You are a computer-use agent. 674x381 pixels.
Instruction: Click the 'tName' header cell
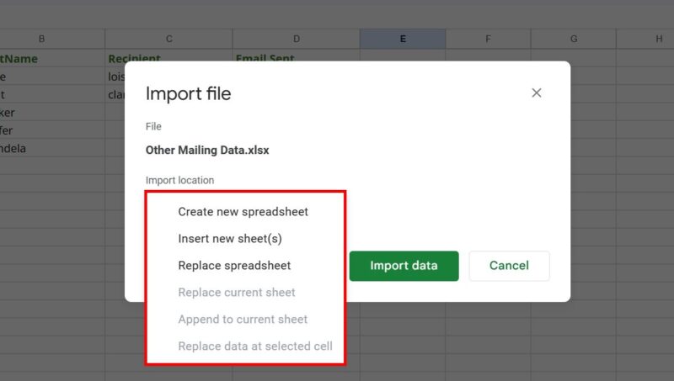coord(52,58)
